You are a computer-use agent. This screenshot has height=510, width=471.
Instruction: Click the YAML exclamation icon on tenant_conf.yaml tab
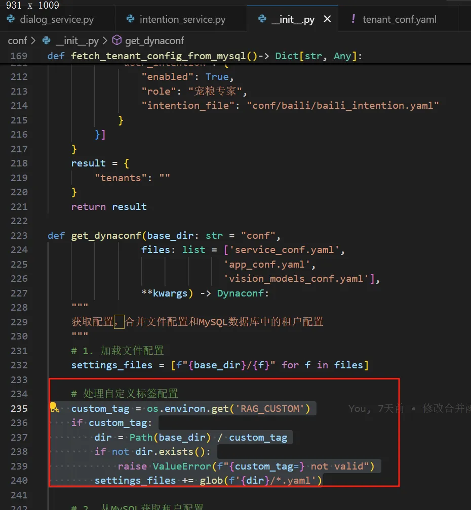point(353,19)
